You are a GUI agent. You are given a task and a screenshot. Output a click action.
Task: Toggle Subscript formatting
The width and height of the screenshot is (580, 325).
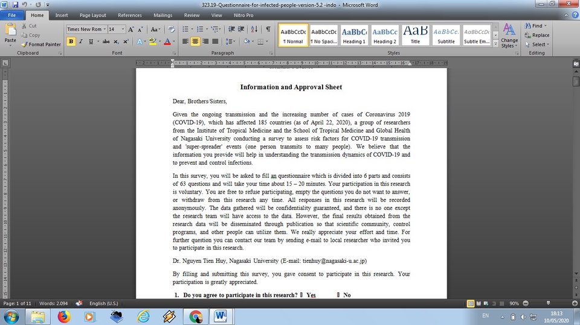tap(116, 42)
